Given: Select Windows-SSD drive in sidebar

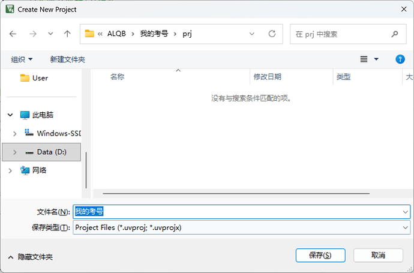Looking at the screenshot, I should [x=52, y=133].
